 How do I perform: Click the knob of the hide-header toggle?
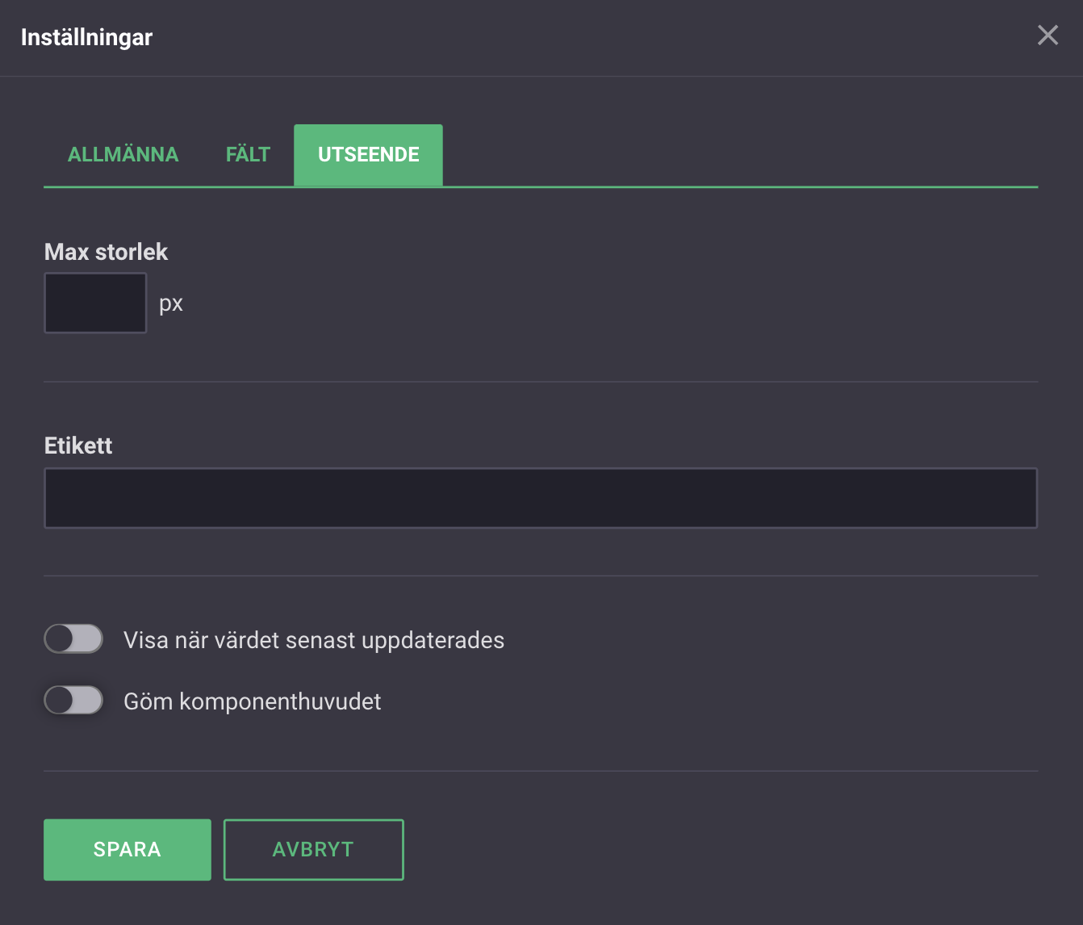pyautogui.click(x=60, y=701)
